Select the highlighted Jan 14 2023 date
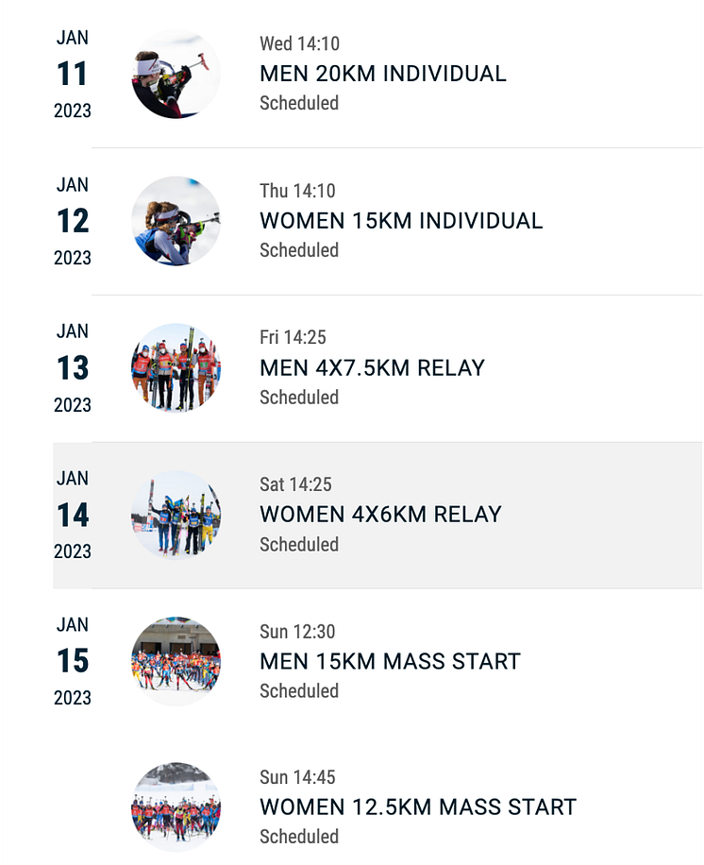The image size is (704, 865). click(x=73, y=515)
